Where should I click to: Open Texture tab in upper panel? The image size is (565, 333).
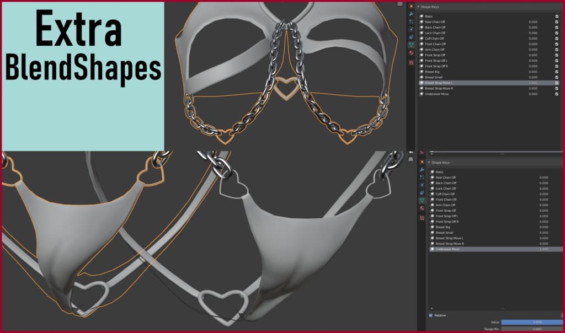411,63
